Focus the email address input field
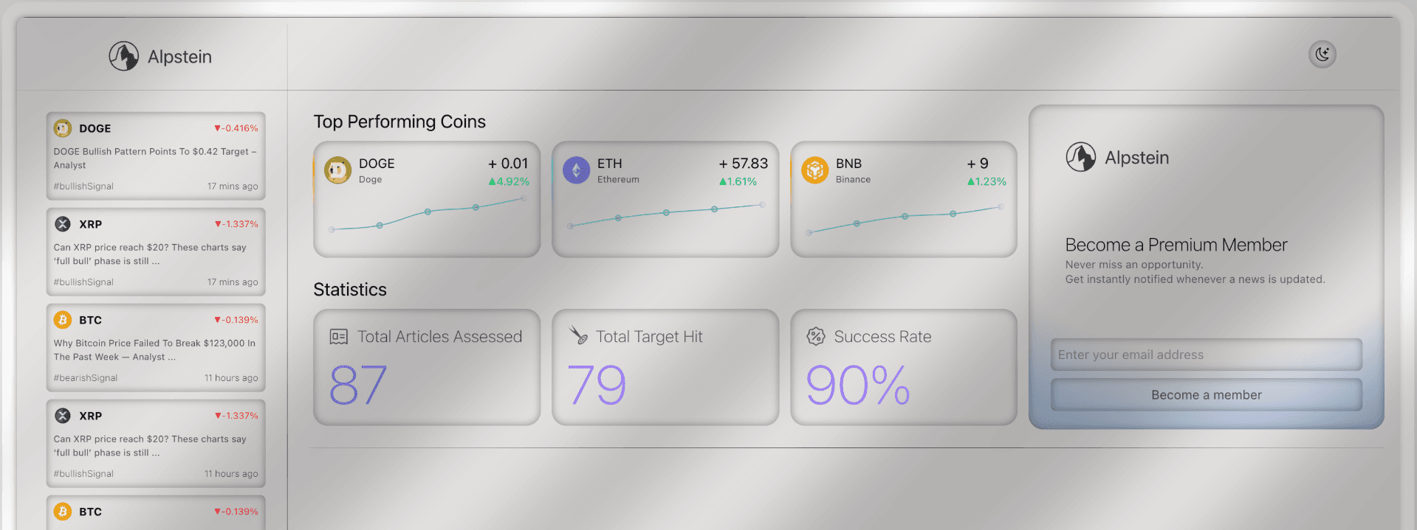 click(1206, 355)
